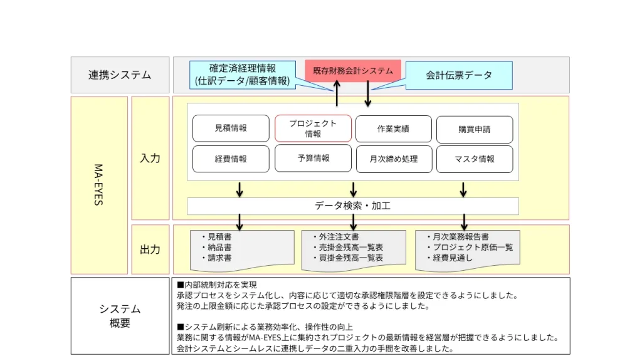Select the プロジェクト情報 box
Viewport: 642px width, 361px height.
[313, 128]
